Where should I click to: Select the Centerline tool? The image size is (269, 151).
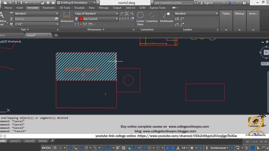pyautogui.click(x=151, y=17)
